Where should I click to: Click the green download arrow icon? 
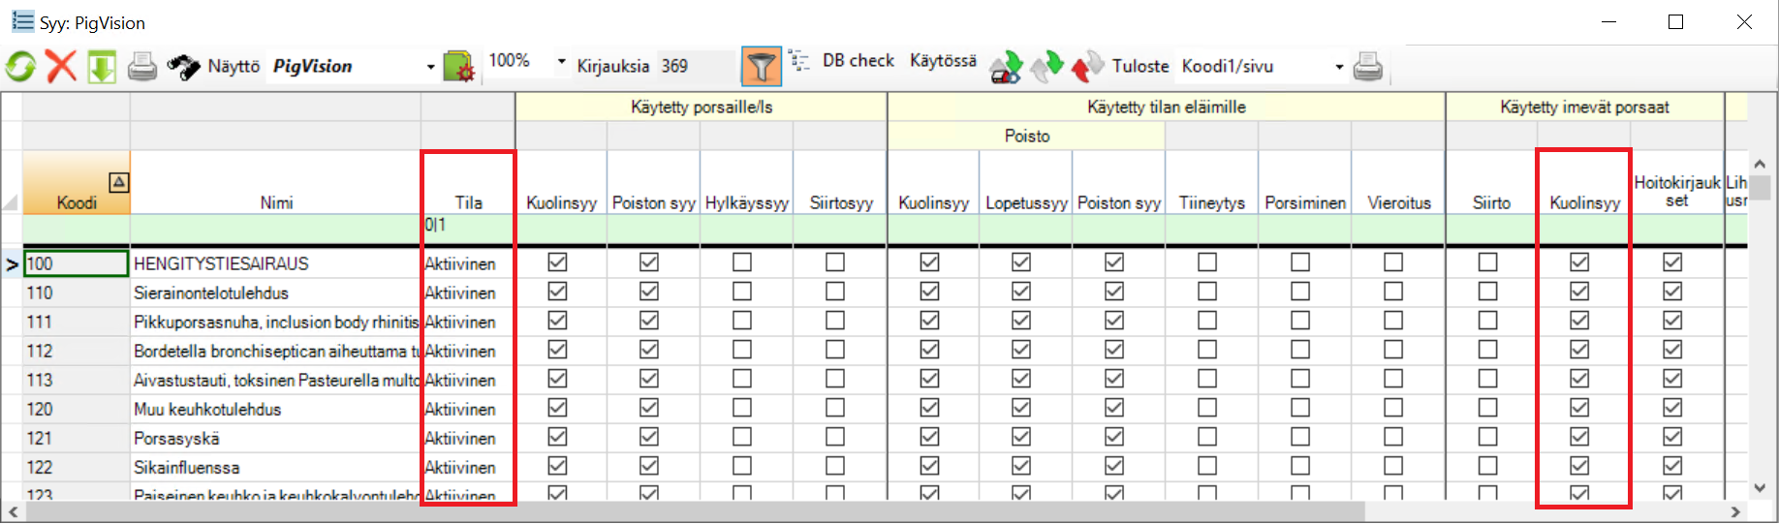(x=102, y=67)
